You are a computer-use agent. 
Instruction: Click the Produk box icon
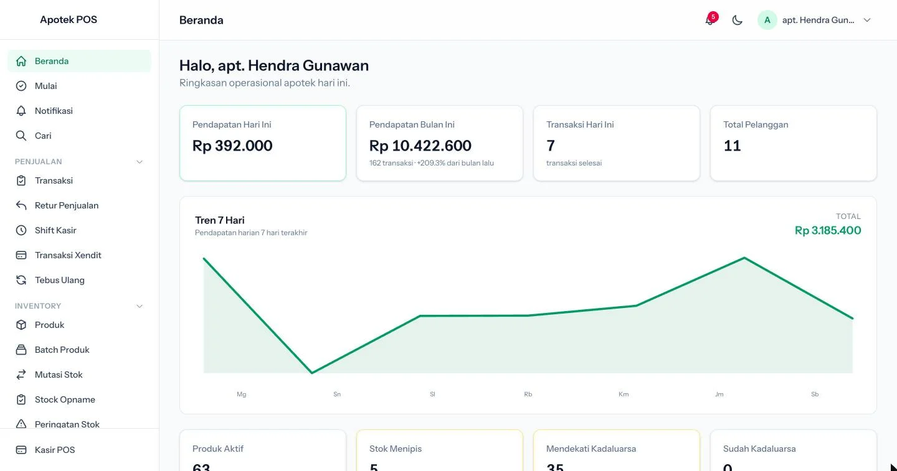coord(21,325)
